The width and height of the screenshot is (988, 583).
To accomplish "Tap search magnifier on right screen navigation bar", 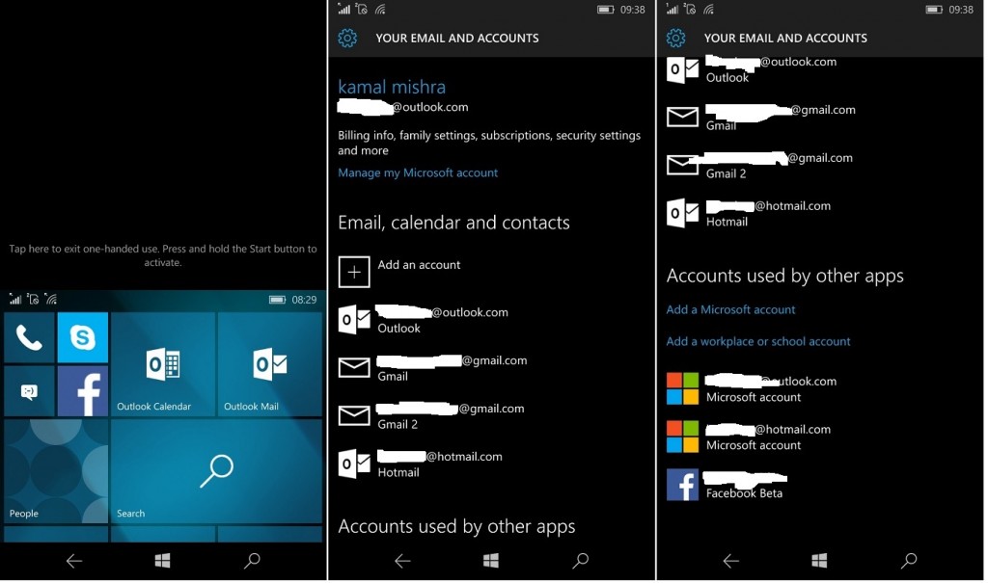I will coord(909,560).
